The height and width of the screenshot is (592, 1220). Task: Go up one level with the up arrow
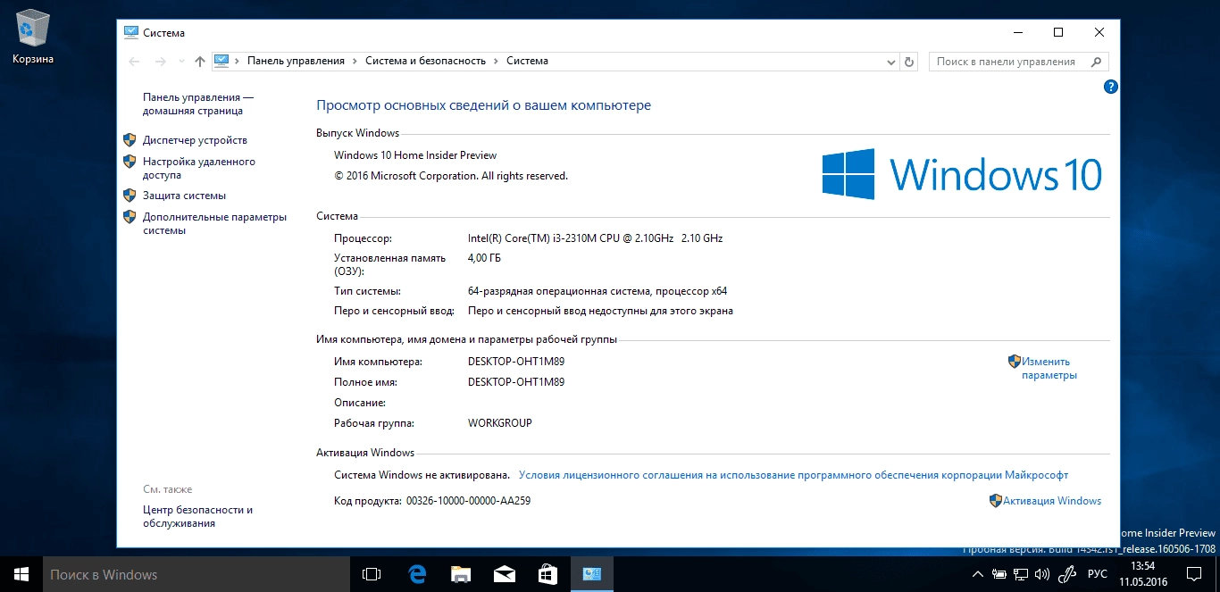199,62
